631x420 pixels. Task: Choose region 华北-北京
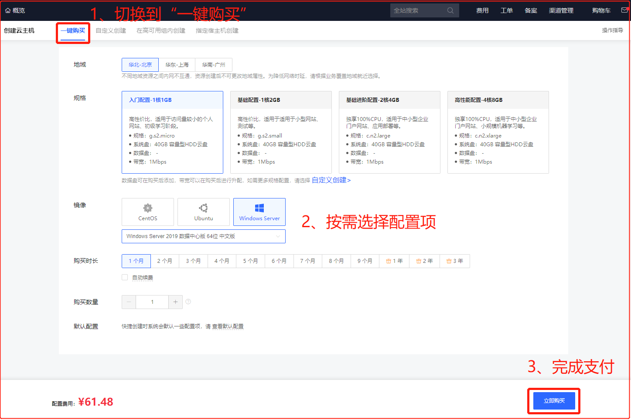(x=140, y=65)
